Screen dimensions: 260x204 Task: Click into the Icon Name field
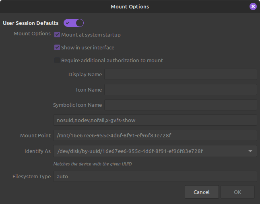[x=180, y=90]
